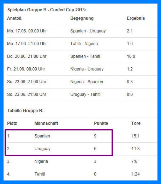
Task: Click the Punkte column header
Action: coord(101,123)
